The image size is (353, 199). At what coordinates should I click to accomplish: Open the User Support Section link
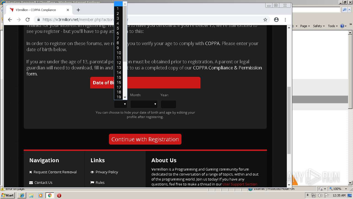240,184
